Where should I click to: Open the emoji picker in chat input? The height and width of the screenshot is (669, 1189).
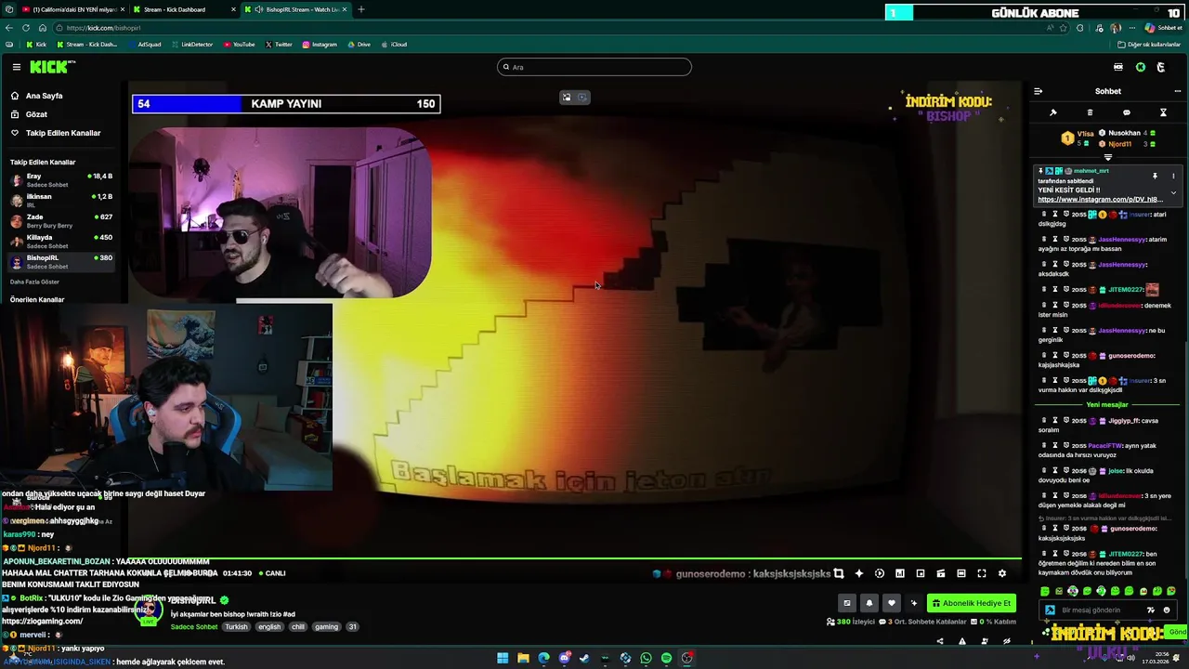click(1167, 610)
